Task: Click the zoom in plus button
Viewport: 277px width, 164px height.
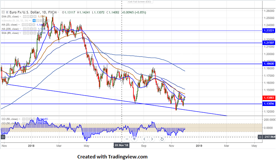Action: 135,139
